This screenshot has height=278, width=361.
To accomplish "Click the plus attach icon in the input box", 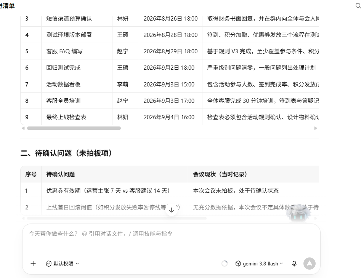I will click(33, 264).
